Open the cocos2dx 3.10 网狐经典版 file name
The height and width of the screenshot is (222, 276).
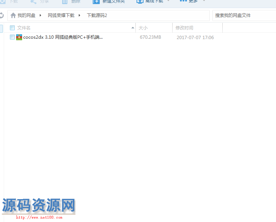63,37
